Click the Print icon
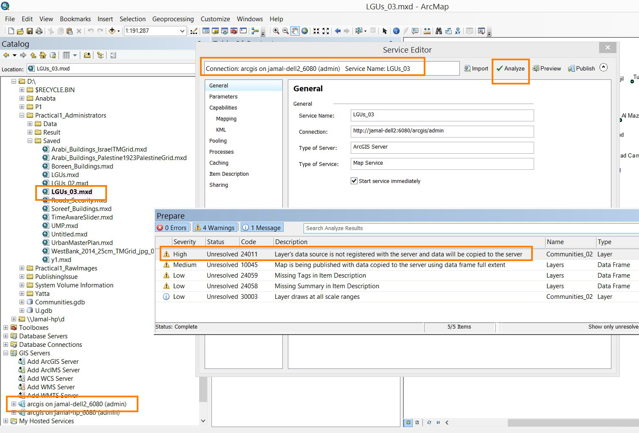 tap(39, 31)
